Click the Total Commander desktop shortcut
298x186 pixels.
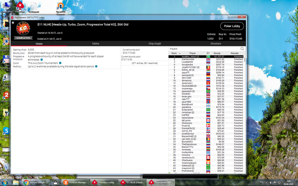(5, 62)
